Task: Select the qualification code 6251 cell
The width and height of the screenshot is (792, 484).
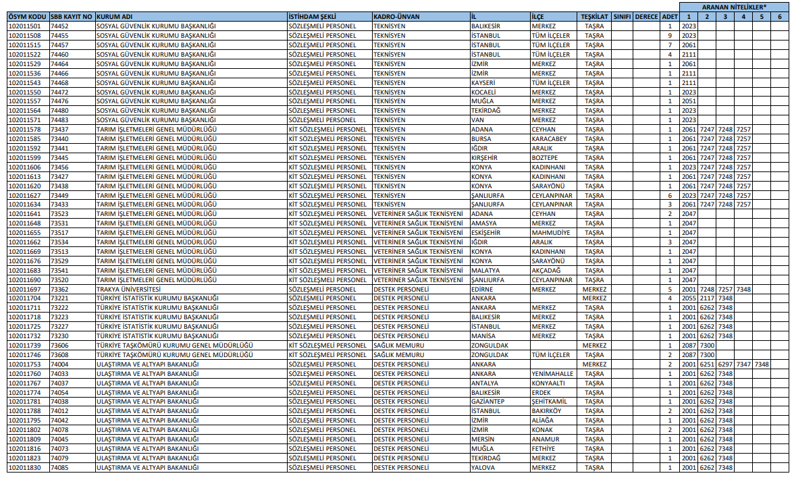Action: point(707,364)
